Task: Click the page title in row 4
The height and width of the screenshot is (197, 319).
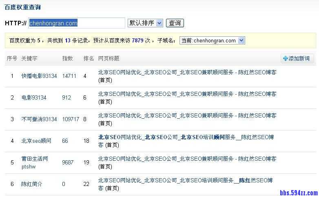Action: pos(186,141)
